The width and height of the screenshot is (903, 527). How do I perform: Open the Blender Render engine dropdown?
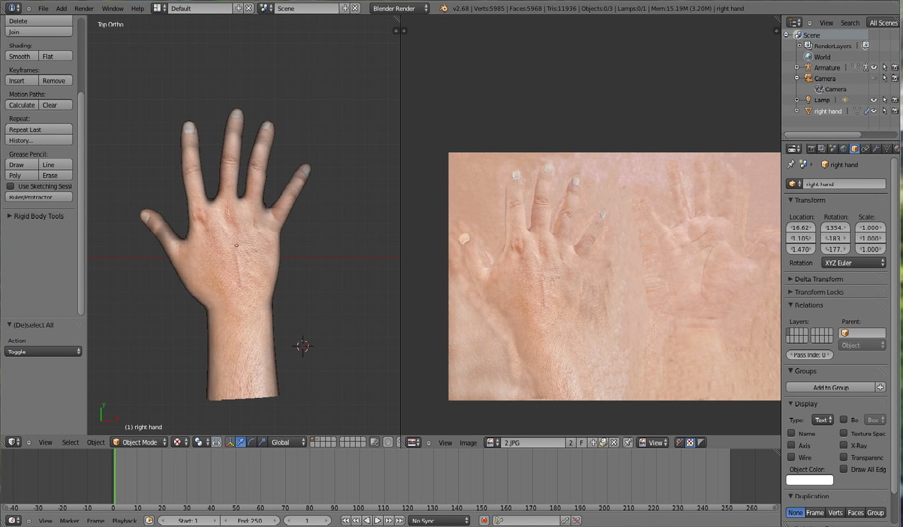399,9
